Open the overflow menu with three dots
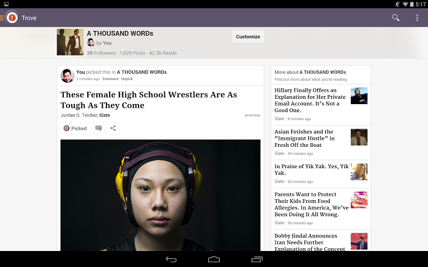Image resolution: width=428 pixels, height=267 pixels. tap(417, 18)
